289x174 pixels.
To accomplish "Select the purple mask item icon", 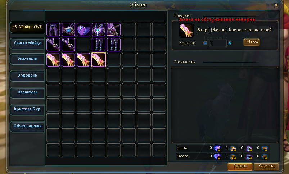I will click(83, 29).
